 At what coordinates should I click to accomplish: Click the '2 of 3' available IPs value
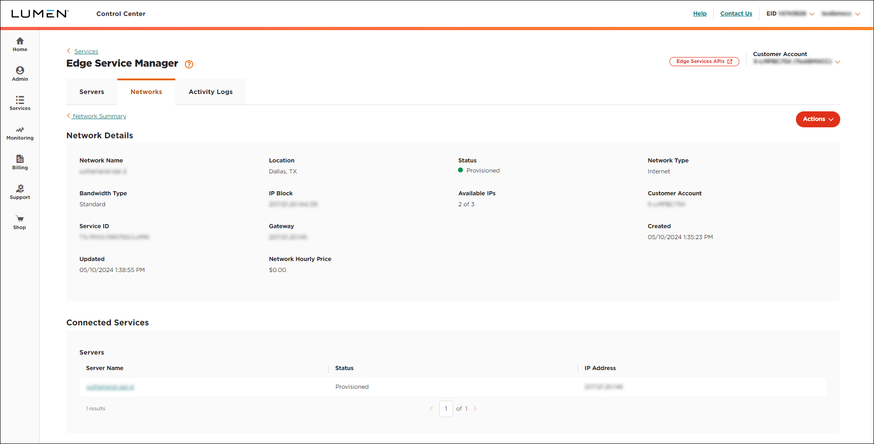[466, 204]
